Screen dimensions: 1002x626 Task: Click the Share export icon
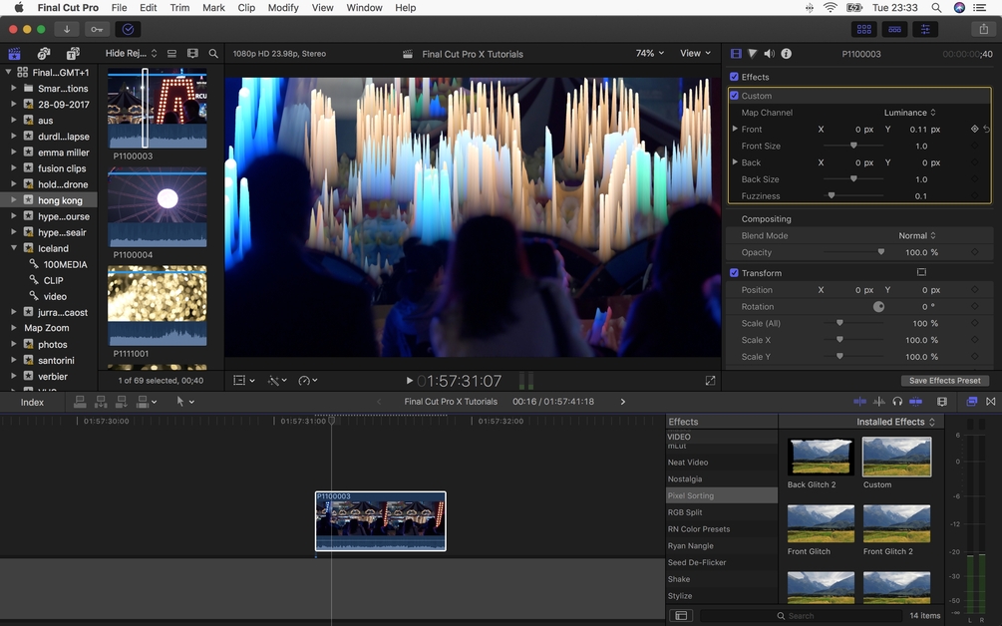[983, 29]
